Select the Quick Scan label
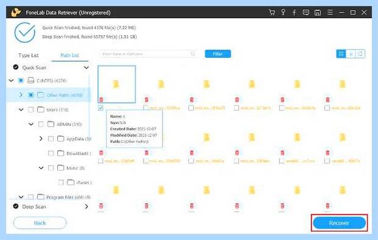Screen dimensions: 378x240 coord(34,68)
